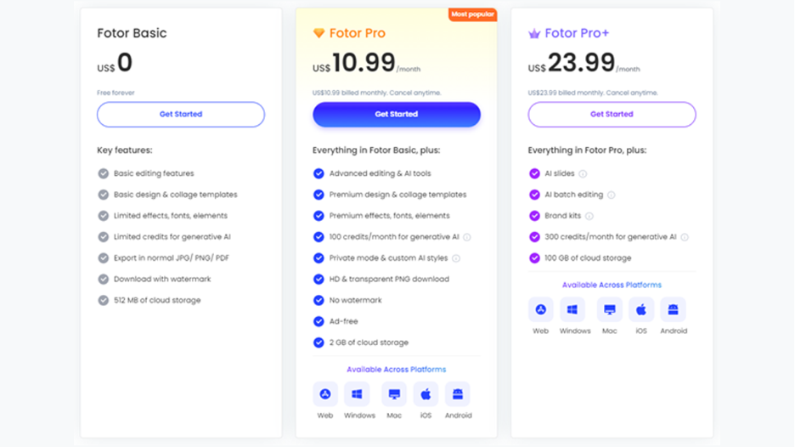This screenshot has width=795, height=447.
Task: Click '2 GB of cloud storage'
Action: (369, 342)
